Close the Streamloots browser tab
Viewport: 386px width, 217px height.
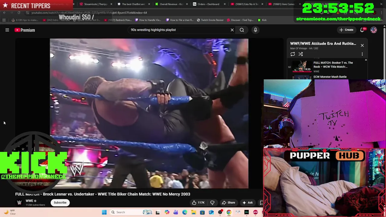tap(111, 4)
